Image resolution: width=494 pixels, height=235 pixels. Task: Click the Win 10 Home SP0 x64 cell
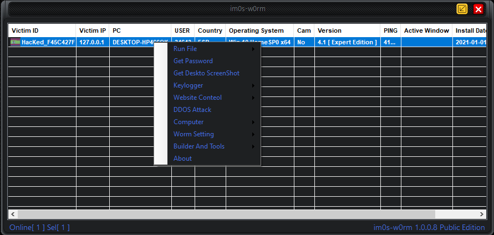259,42
